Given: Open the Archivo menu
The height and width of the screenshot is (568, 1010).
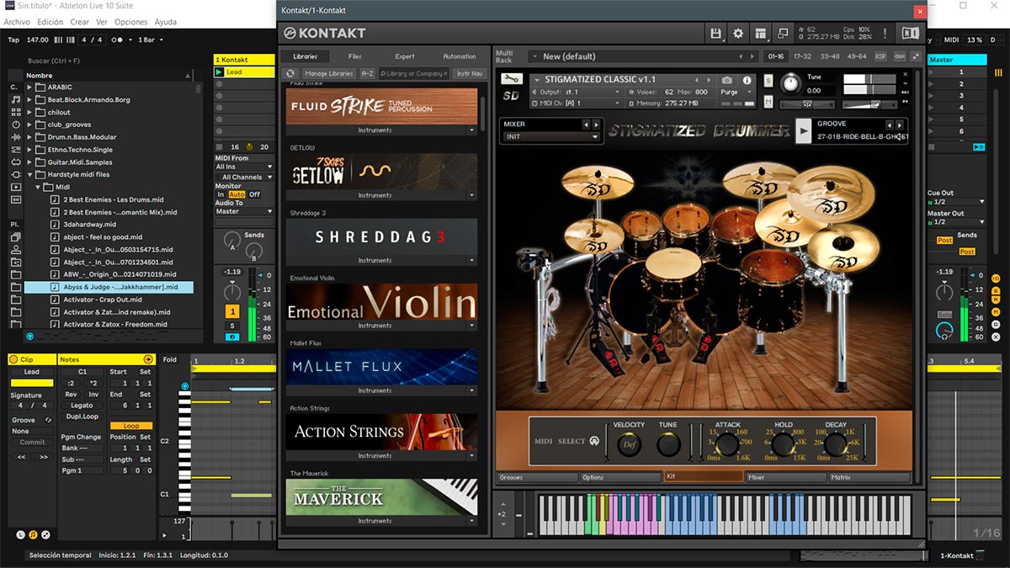Looking at the screenshot, I should [x=17, y=22].
